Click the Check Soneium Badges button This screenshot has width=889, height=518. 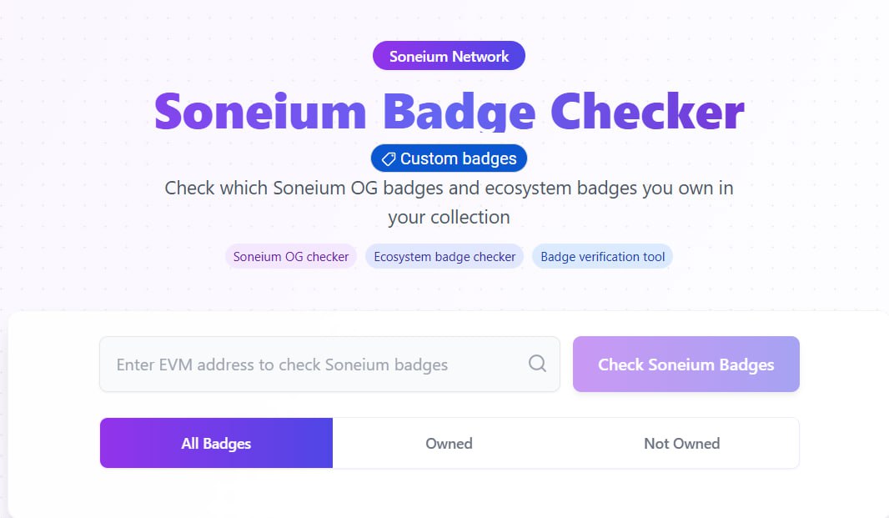(x=686, y=365)
